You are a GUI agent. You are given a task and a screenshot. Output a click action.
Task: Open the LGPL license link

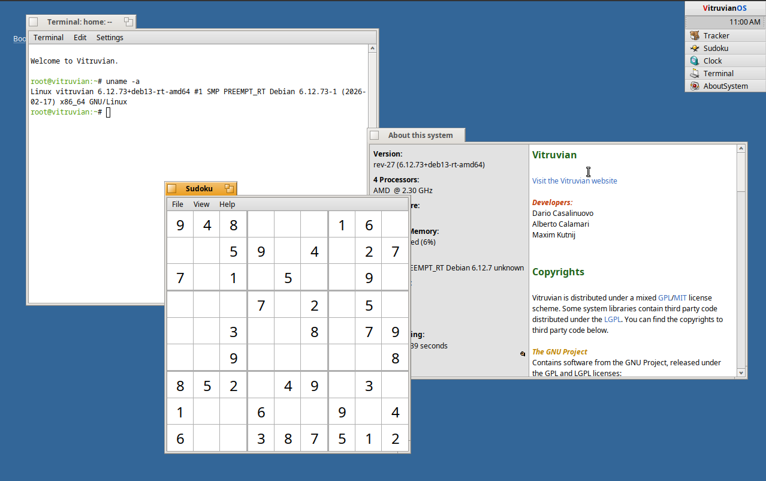tap(612, 320)
